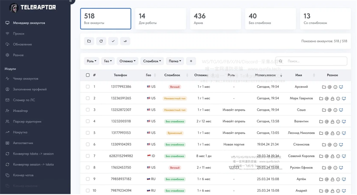Open Конвертер tdata -> session
Image resolution: width=357 pixels, height=195 pixels.
click(33, 154)
